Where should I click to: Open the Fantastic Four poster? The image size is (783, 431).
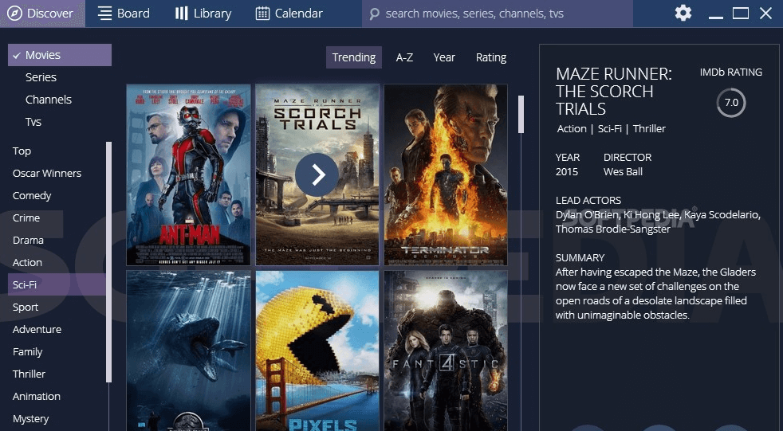coord(446,351)
